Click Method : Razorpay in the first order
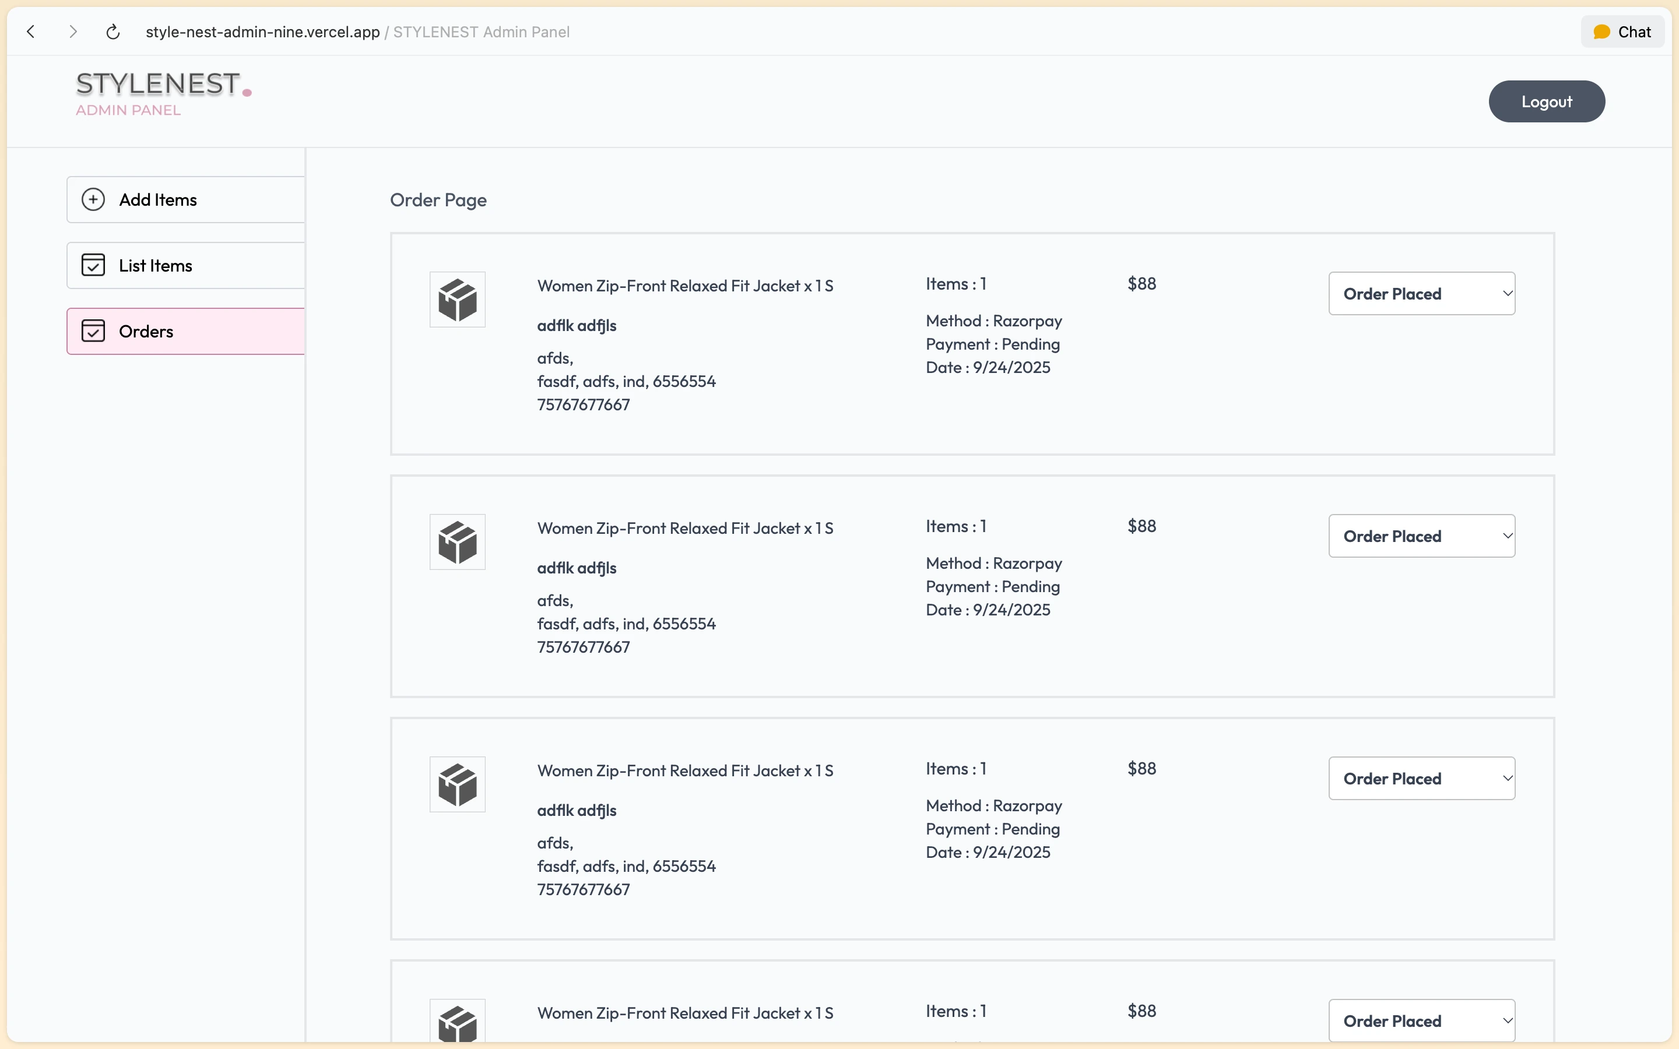1679x1049 pixels. click(994, 321)
